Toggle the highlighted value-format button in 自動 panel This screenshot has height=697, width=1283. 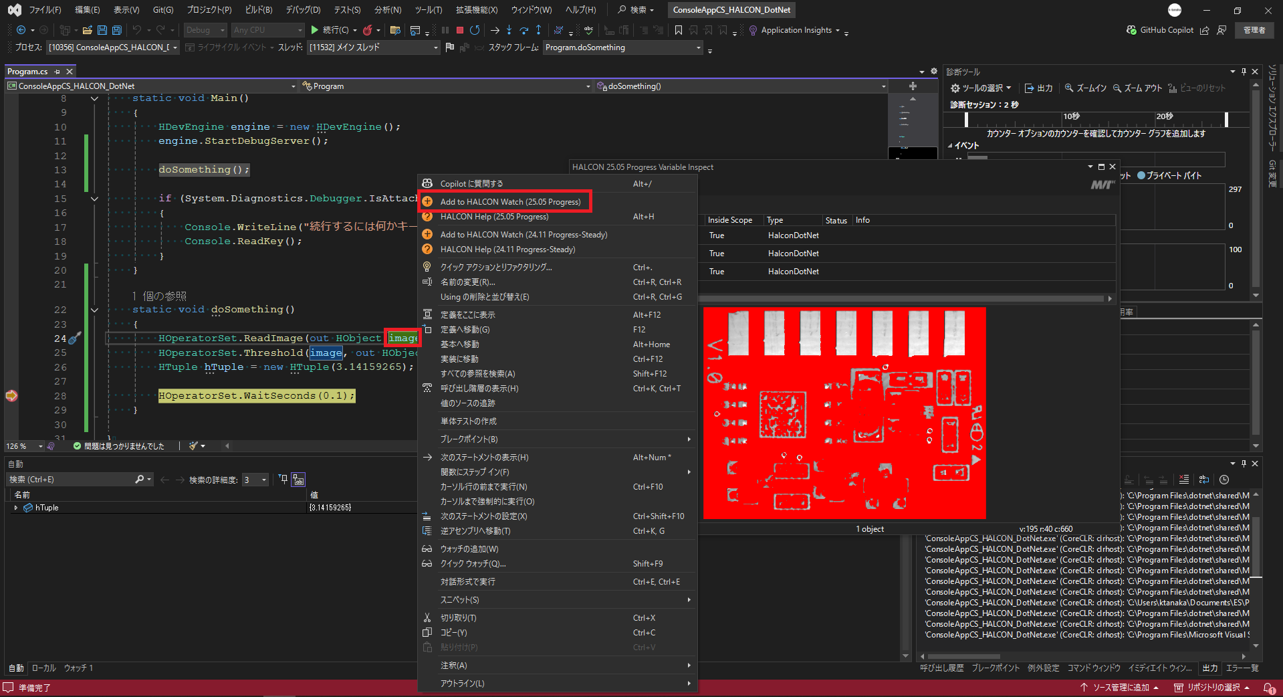[298, 480]
